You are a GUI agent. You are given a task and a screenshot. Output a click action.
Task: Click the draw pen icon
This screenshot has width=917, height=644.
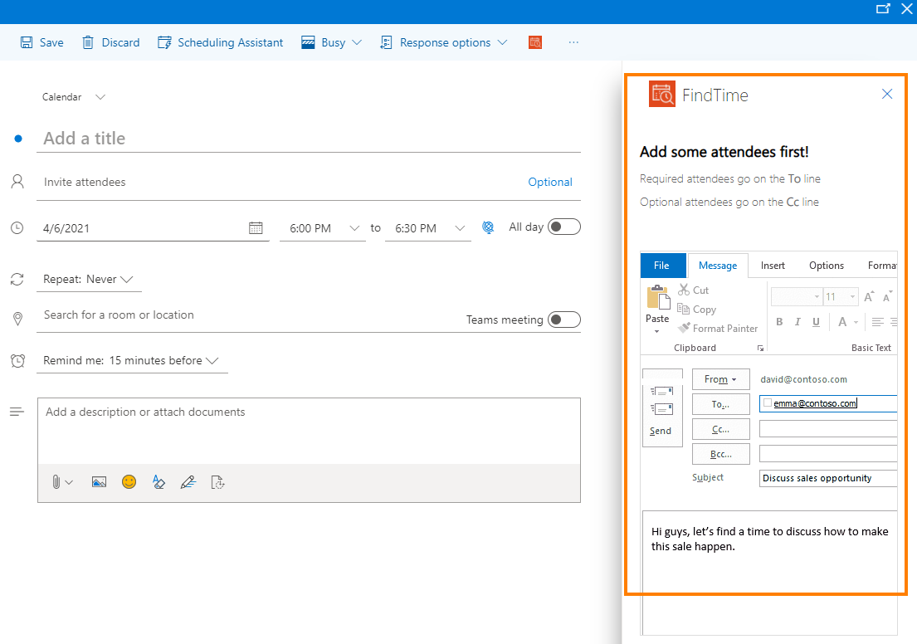(x=188, y=482)
